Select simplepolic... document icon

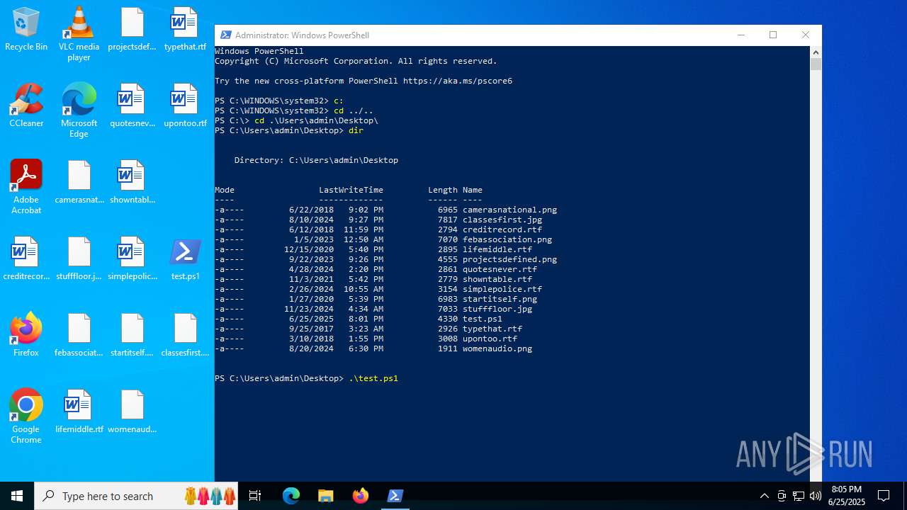(x=132, y=259)
